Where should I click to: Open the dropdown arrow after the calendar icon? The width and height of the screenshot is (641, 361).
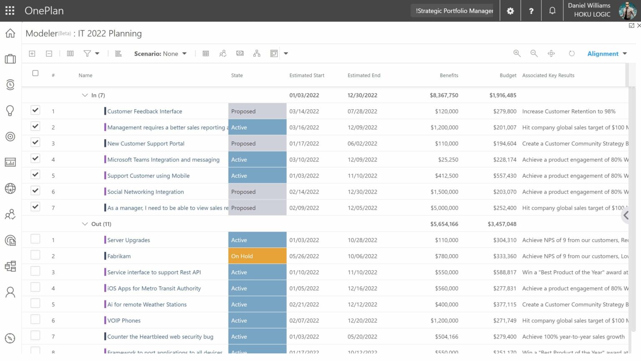click(x=286, y=53)
